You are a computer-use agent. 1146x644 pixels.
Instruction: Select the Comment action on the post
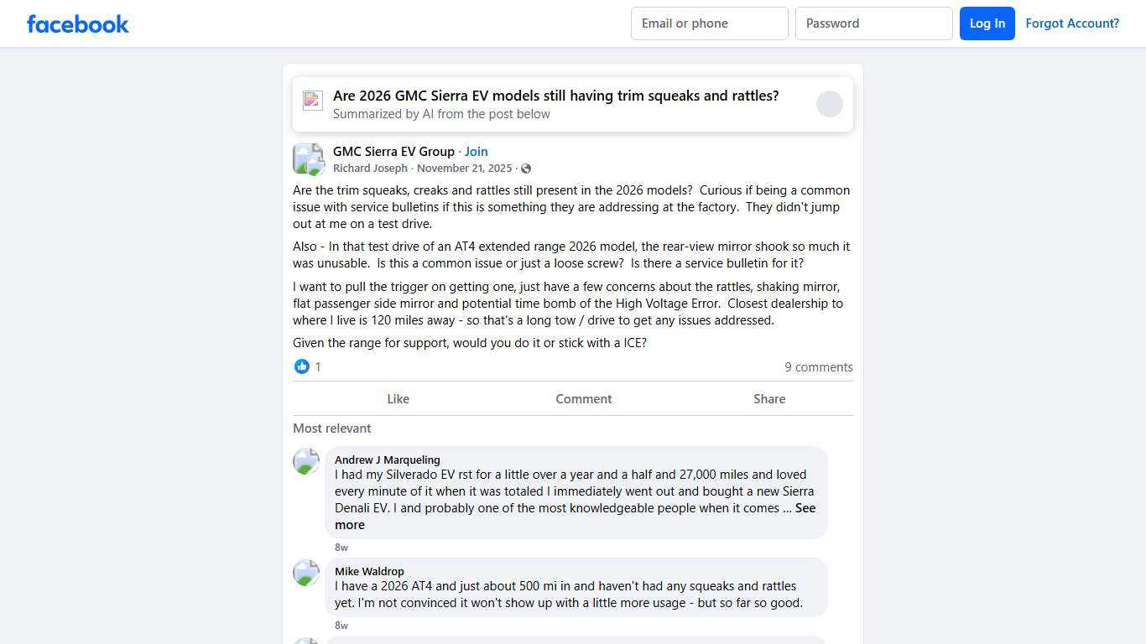coord(583,399)
